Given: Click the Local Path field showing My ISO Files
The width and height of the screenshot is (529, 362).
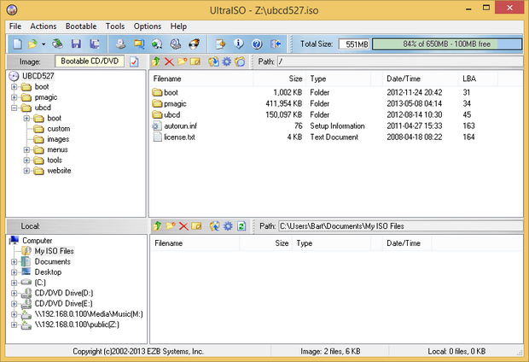Looking at the screenshot, I should pyautogui.click(x=401, y=226).
